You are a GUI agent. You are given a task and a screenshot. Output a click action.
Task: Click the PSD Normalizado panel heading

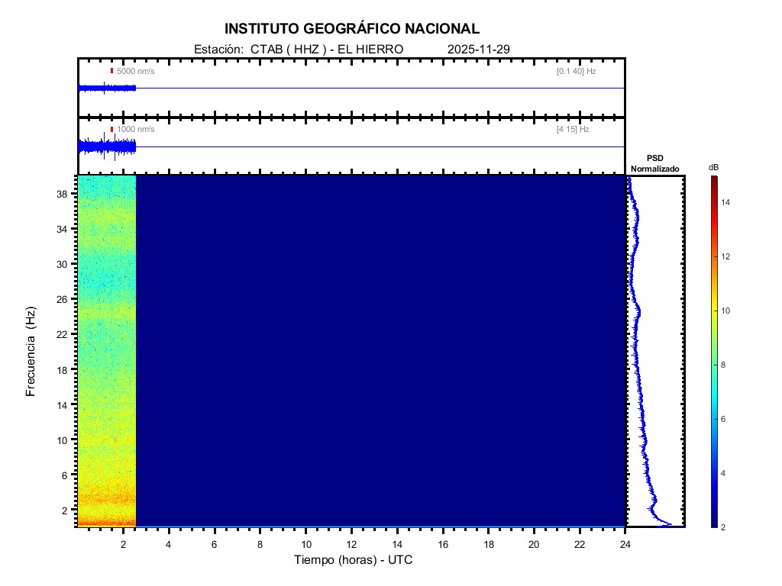pyautogui.click(x=654, y=163)
